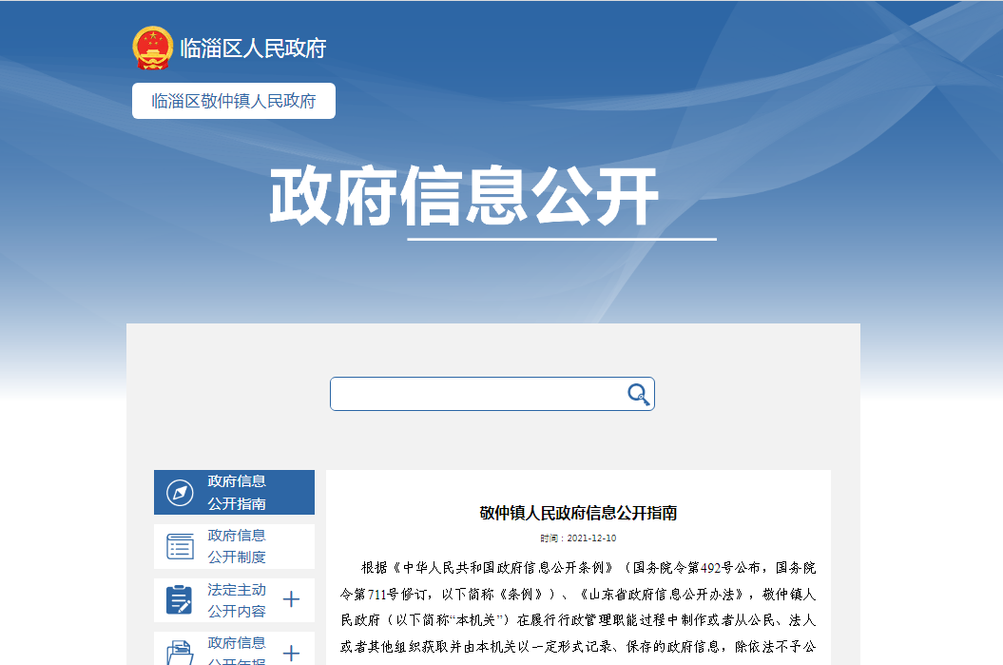The width and height of the screenshot is (1003, 665).
Task: Expand 法定主动公开内容 with the plus sign
Action: (x=292, y=600)
